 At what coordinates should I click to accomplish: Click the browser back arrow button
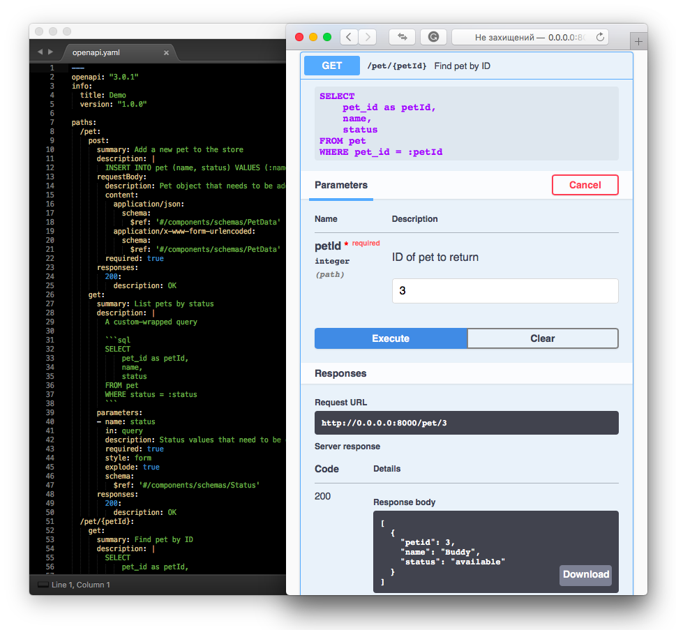point(349,37)
